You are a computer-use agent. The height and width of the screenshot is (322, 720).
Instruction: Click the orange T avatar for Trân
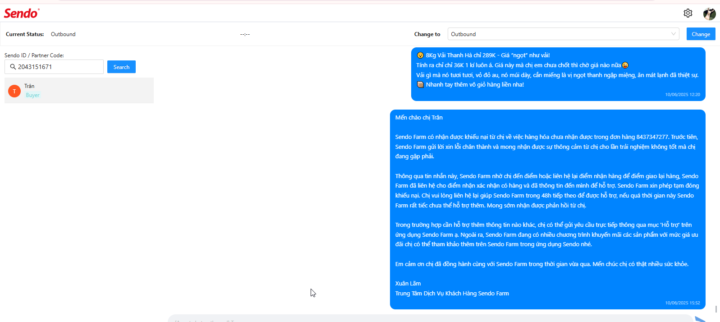coord(14,91)
